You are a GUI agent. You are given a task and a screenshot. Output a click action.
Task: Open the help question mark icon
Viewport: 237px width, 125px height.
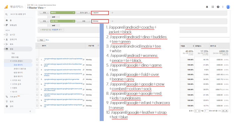tap(218, 7)
